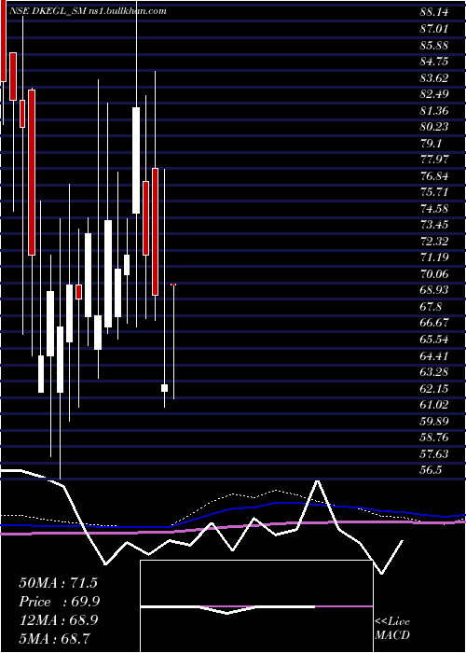Select the 66.67 price axis label
The image size is (466, 653).
coord(434,323)
